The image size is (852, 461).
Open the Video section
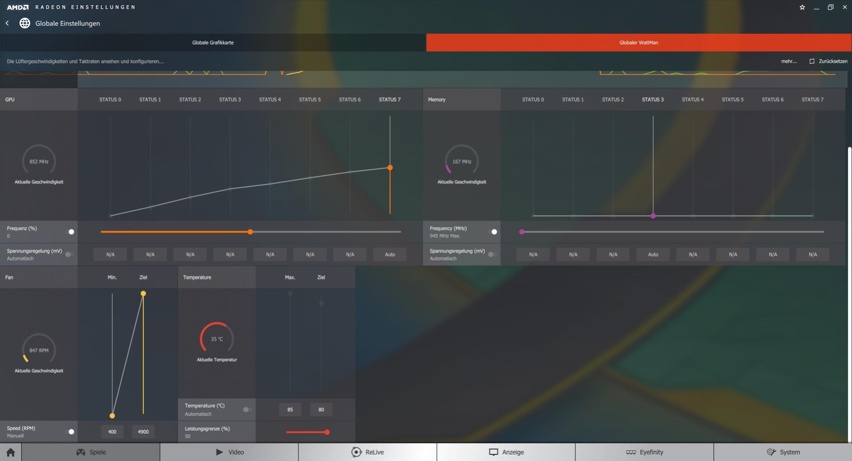(x=230, y=452)
